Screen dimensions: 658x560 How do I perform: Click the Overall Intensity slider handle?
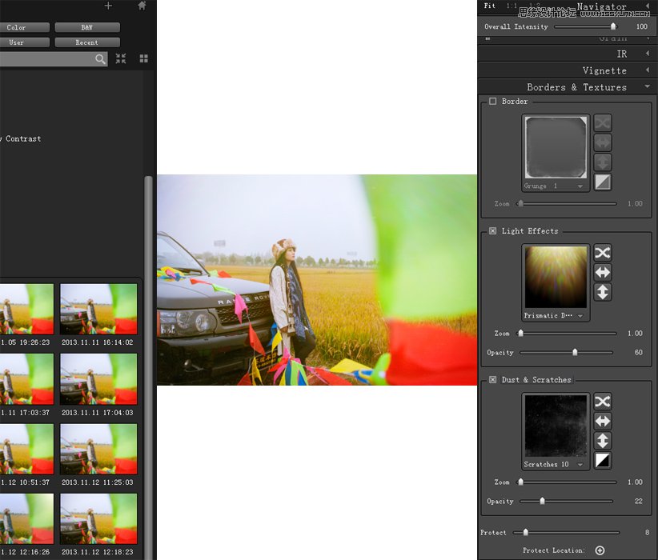(613, 26)
